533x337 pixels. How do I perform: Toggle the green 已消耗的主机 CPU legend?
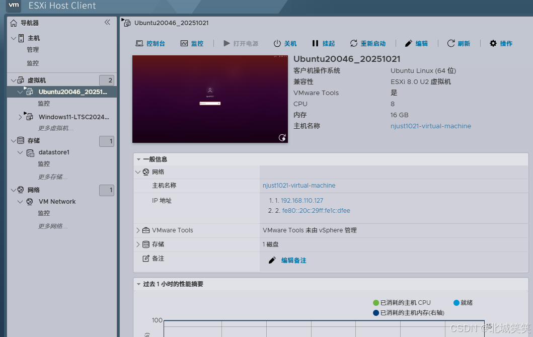[x=402, y=303]
